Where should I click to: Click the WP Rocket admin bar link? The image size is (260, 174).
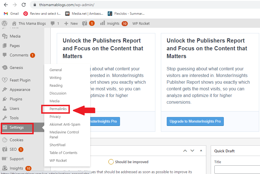[141, 24]
